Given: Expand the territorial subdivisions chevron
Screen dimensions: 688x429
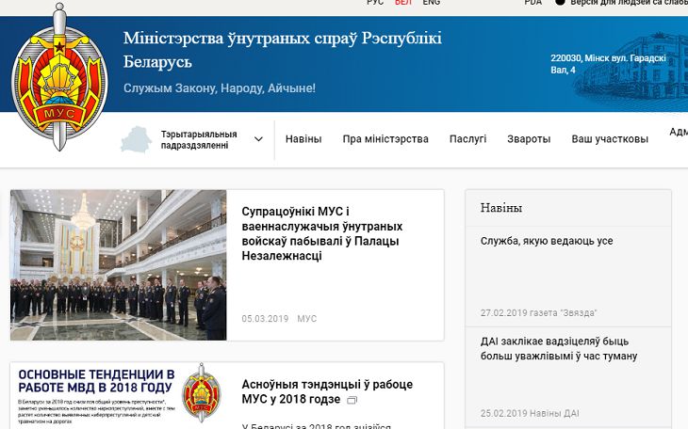Looking at the screenshot, I should pyautogui.click(x=258, y=139).
